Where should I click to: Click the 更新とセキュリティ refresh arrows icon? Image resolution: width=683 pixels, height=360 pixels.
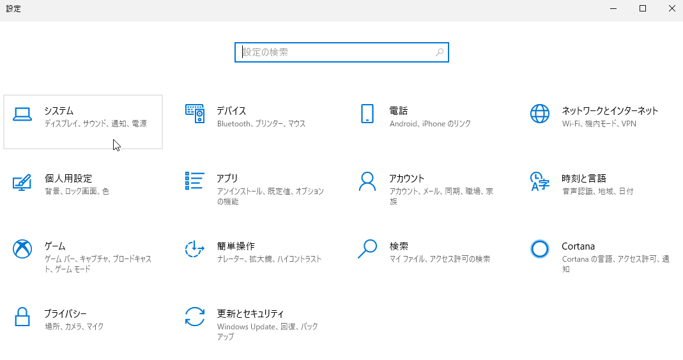pos(195,317)
